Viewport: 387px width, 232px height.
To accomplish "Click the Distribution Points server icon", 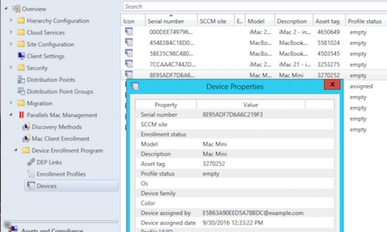I will 21,80.
